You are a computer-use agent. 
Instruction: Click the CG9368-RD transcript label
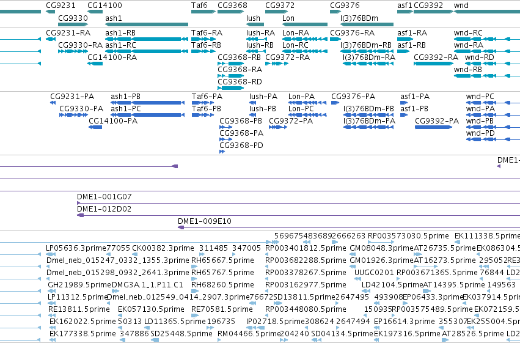(x=240, y=82)
